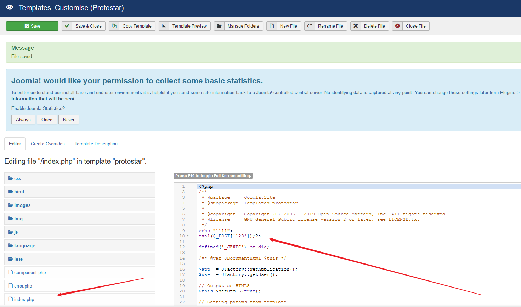Click the red Close File icon

pos(397,26)
